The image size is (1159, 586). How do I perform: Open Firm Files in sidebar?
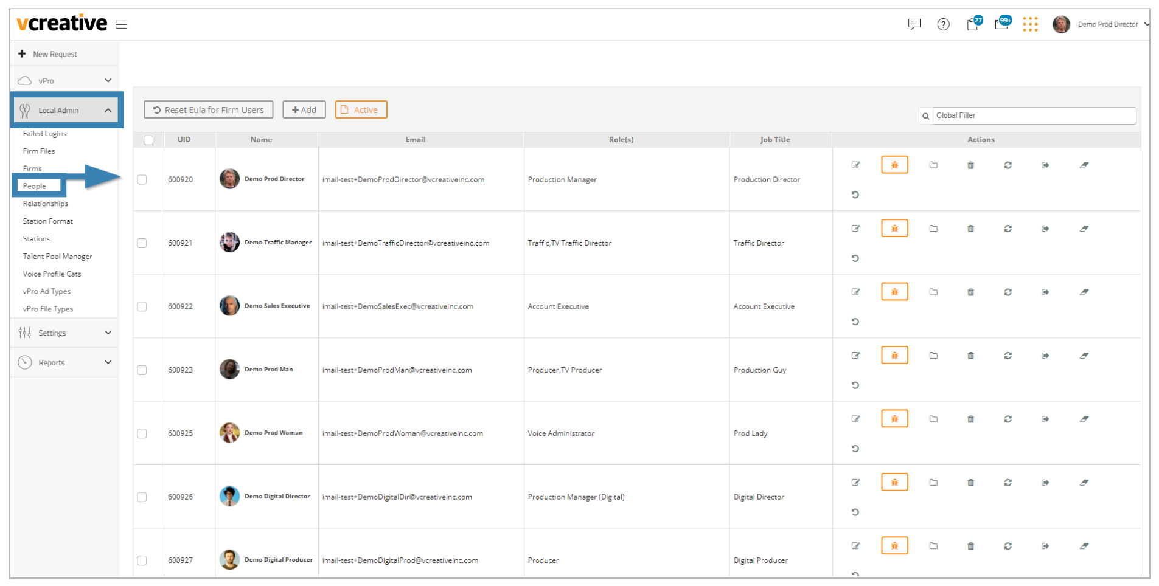39,151
